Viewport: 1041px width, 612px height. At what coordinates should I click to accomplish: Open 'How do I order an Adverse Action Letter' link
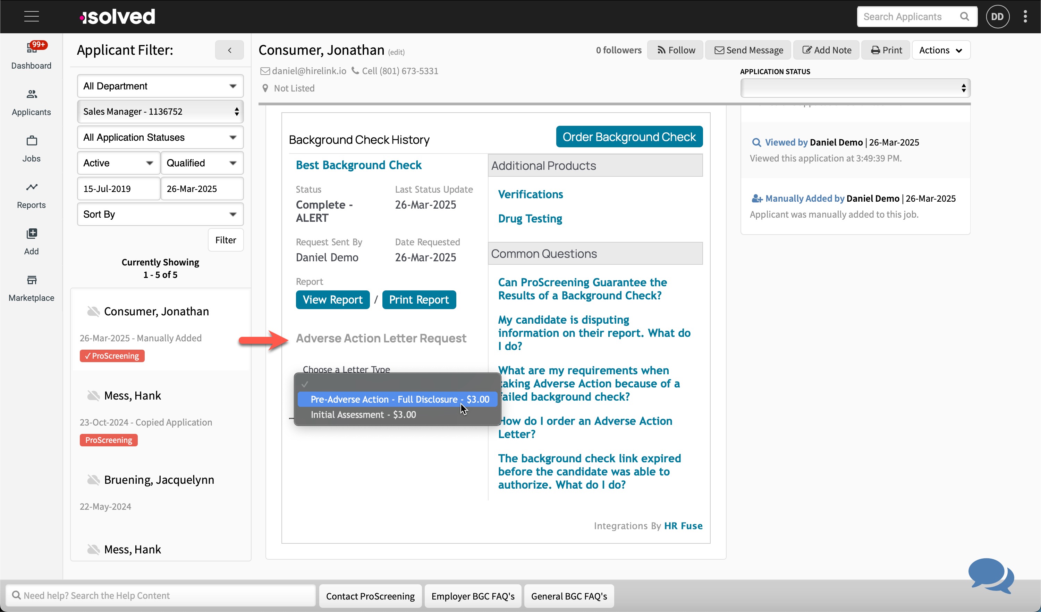pos(585,427)
